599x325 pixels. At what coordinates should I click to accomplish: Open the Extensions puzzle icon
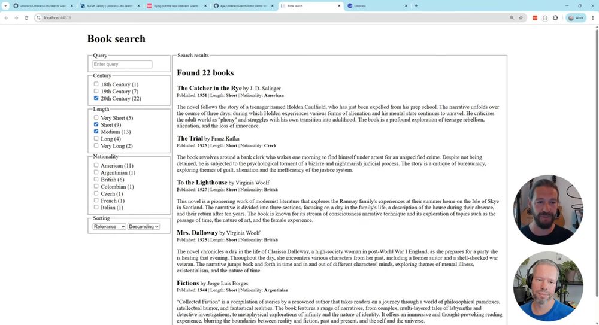[555, 17]
